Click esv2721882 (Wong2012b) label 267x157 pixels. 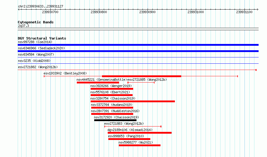(38, 67)
